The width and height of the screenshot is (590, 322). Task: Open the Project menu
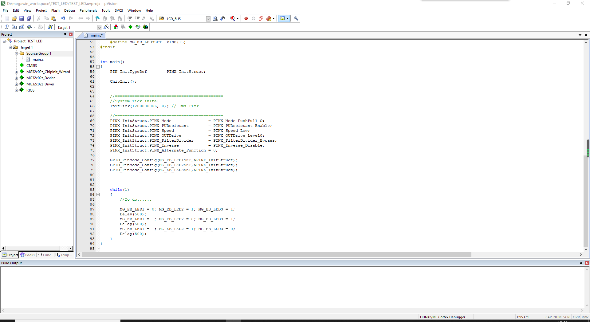(x=41, y=10)
